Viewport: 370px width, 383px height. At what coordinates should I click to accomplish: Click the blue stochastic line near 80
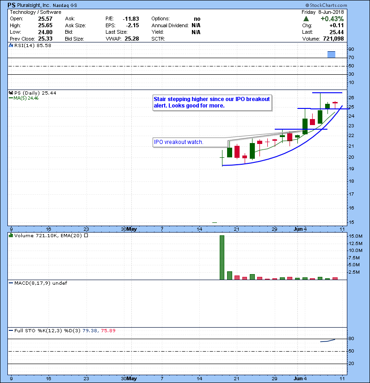(327, 341)
